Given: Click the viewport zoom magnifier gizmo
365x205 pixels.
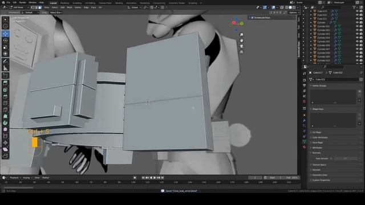Looking at the screenshot, I should click(x=242, y=35).
